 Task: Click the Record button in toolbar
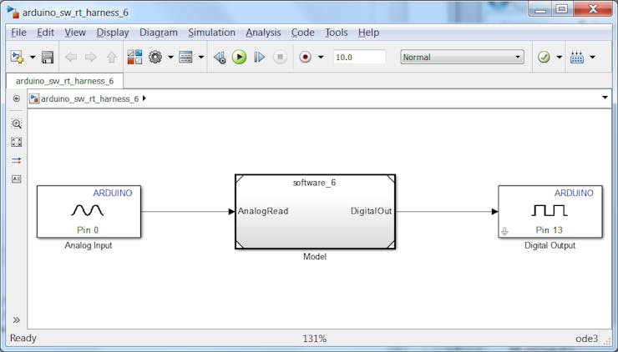pyautogui.click(x=305, y=58)
